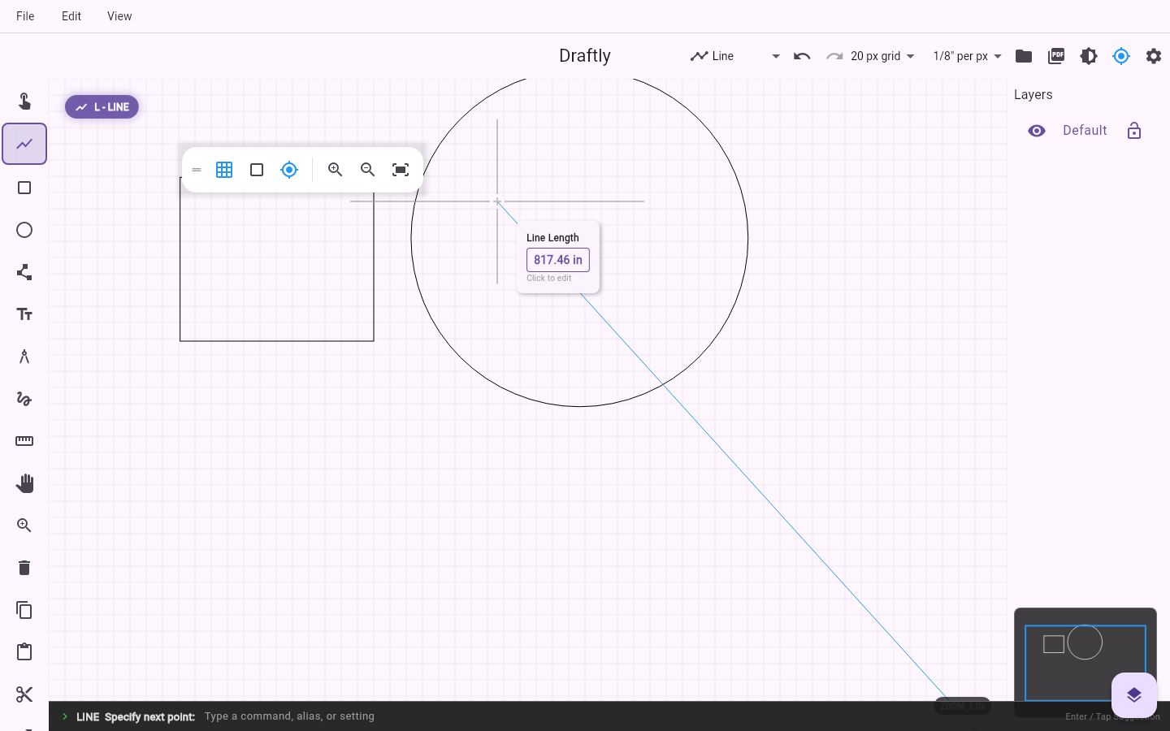Open the Edit menu
The width and height of the screenshot is (1170, 731).
pyautogui.click(x=71, y=16)
